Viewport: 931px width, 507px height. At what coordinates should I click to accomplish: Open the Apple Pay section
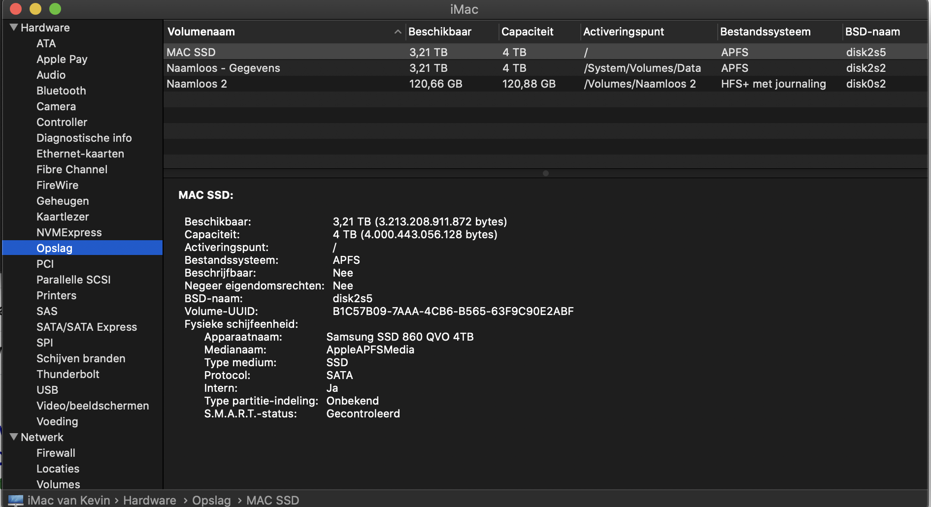point(62,59)
